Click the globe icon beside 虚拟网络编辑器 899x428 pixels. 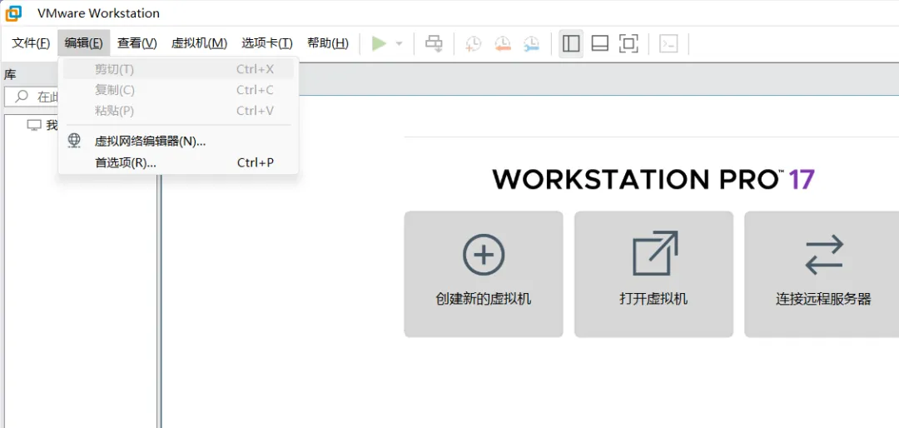75,141
